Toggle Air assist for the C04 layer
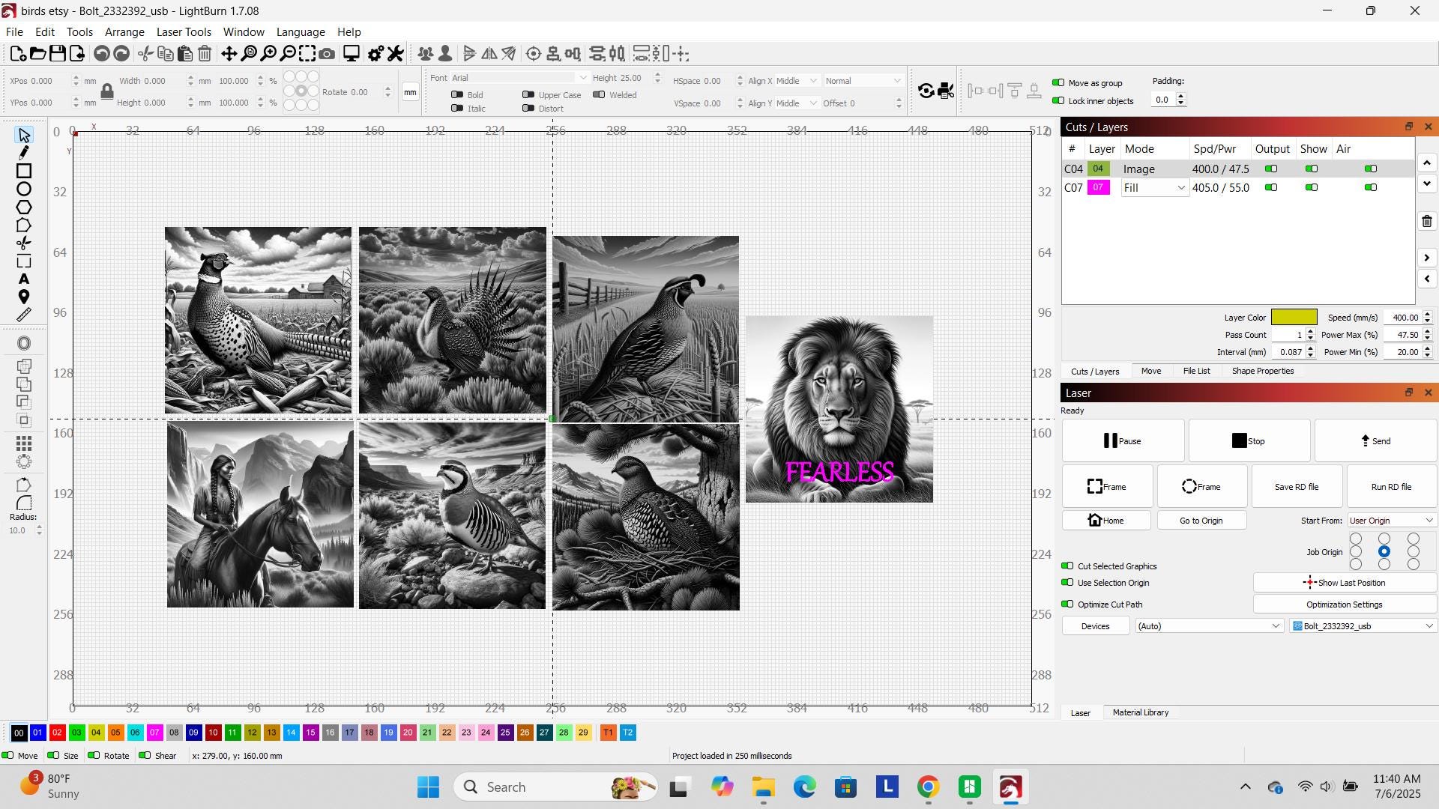The height and width of the screenshot is (809, 1439). coord(1371,169)
